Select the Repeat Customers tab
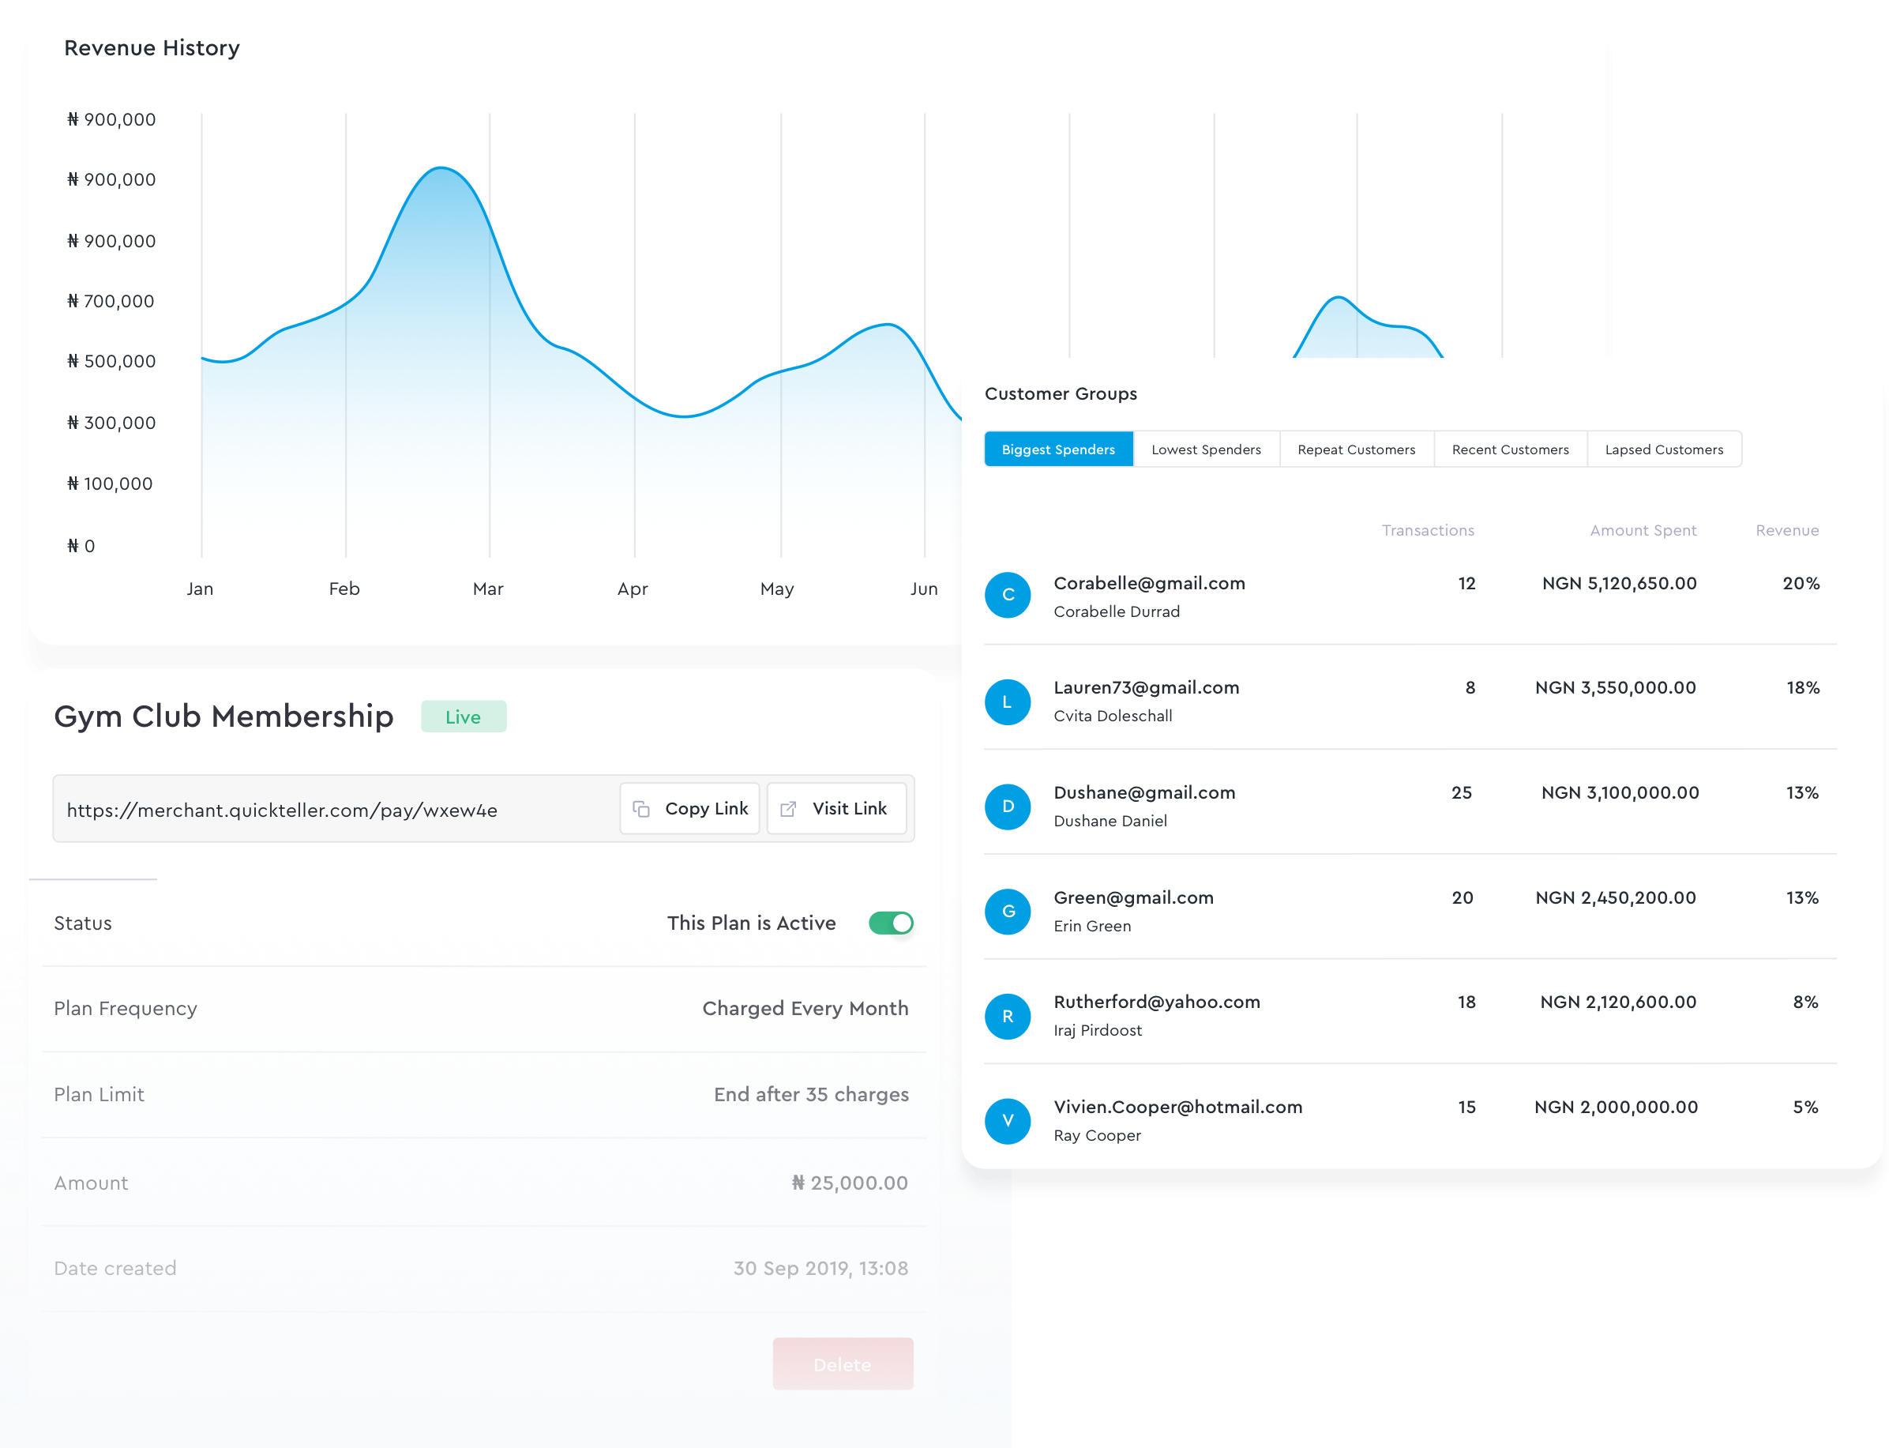This screenshot has width=1900, height=1448. [1356, 449]
